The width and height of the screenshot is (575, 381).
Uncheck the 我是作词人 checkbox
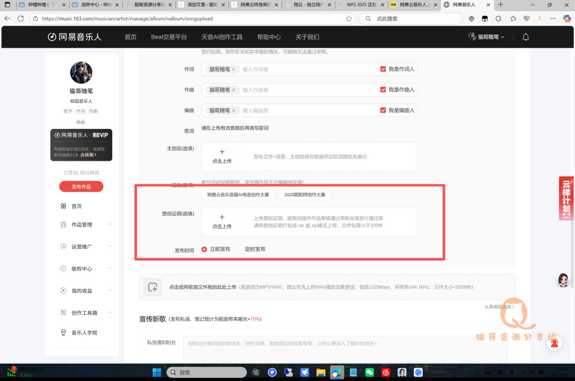[383, 69]
